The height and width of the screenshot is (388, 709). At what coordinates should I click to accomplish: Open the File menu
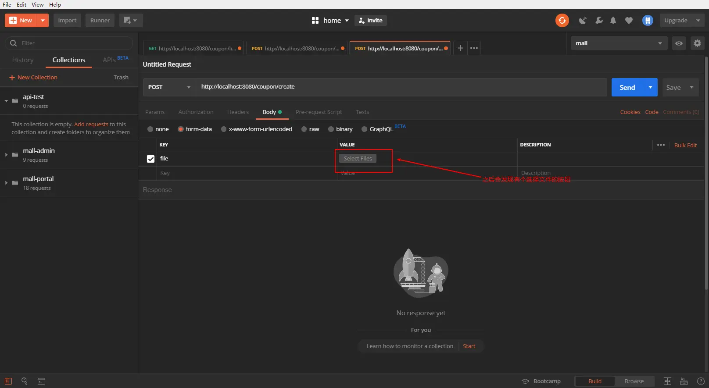click(7, 4)
